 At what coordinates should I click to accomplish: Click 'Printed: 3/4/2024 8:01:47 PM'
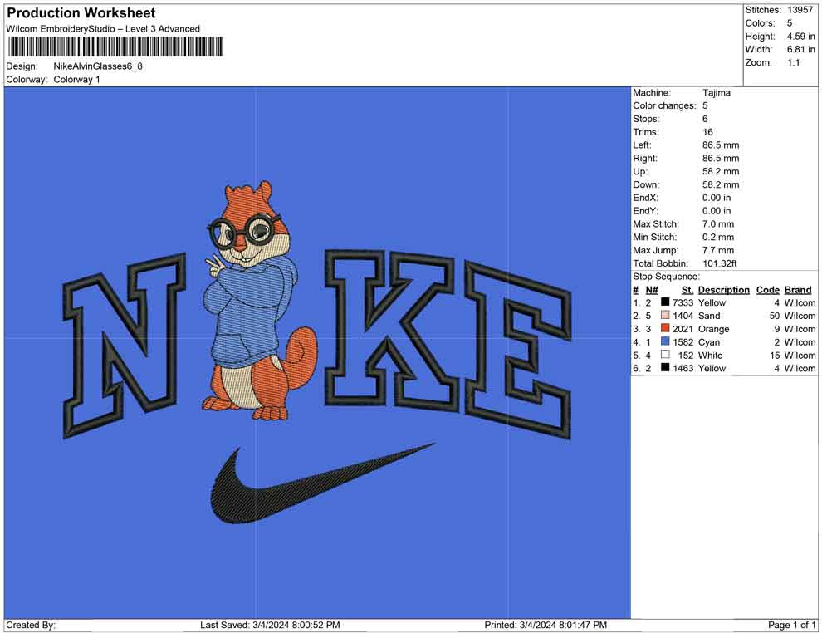tap(546, 625)
